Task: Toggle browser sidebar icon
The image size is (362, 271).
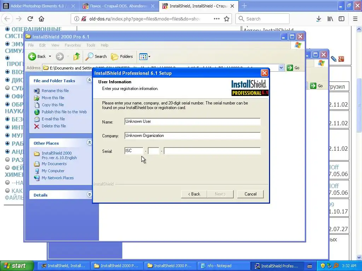Action: coord(341,19)
